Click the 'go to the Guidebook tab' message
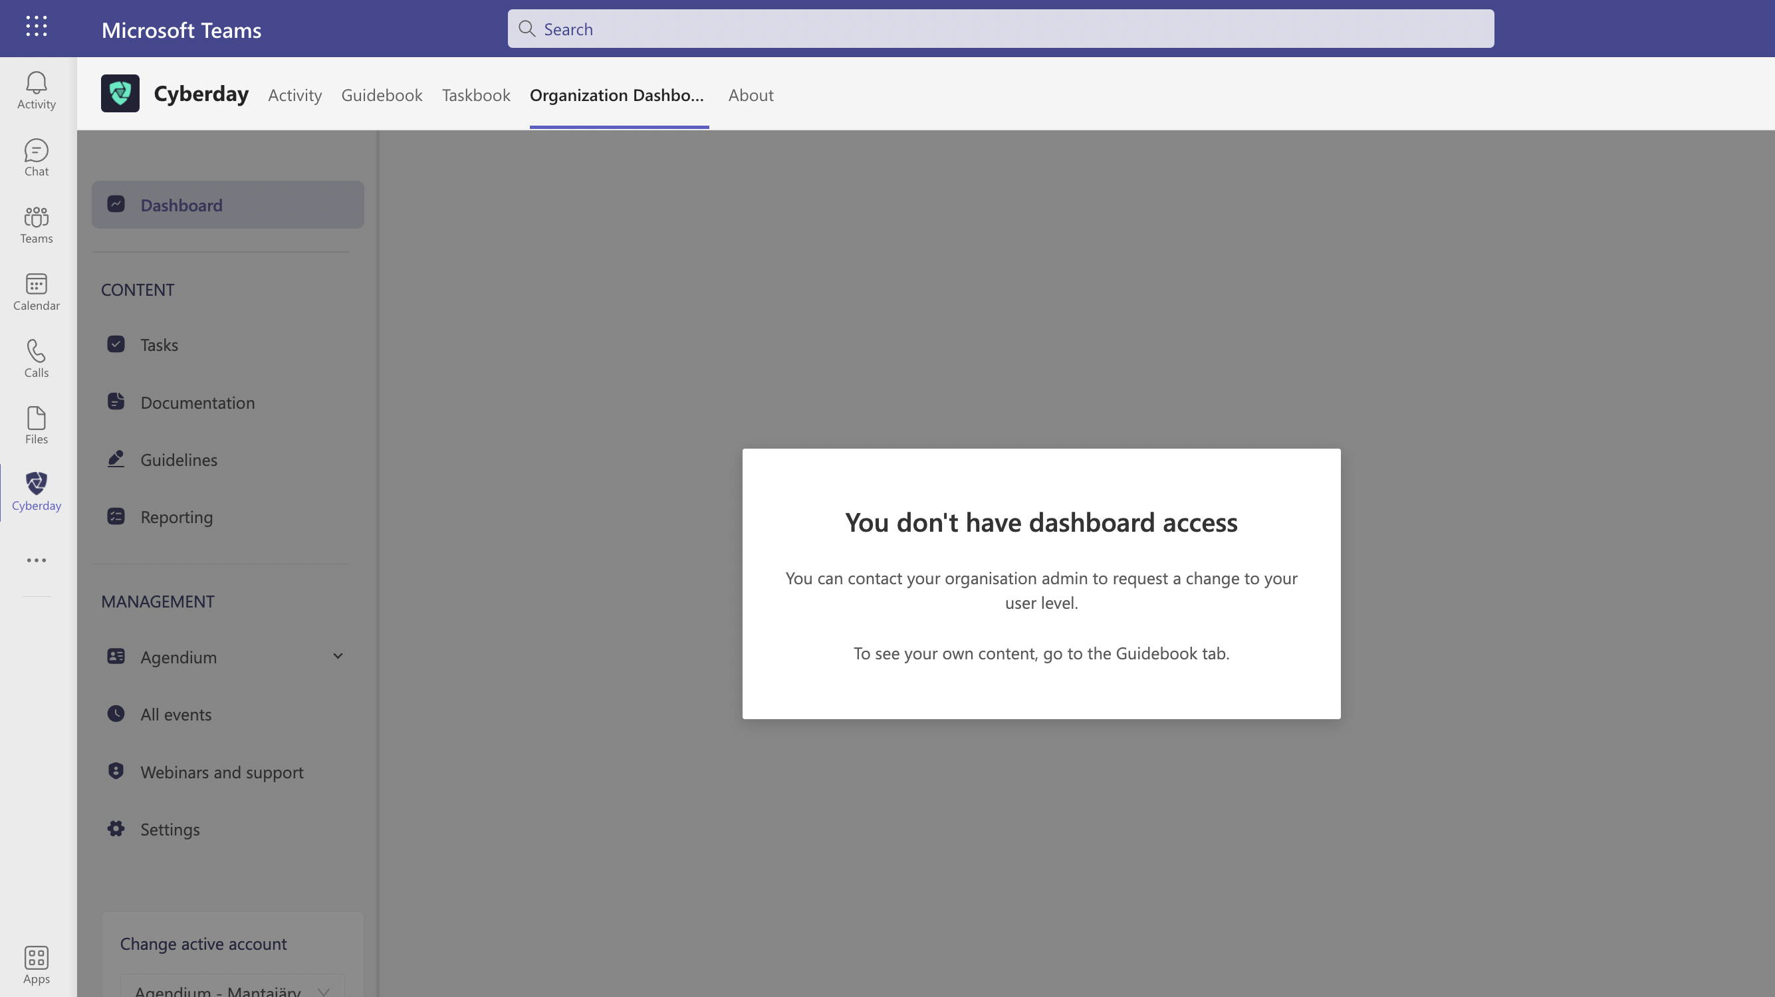The height and width of the screenshot is (997, 1775). tap(1041, 653)
